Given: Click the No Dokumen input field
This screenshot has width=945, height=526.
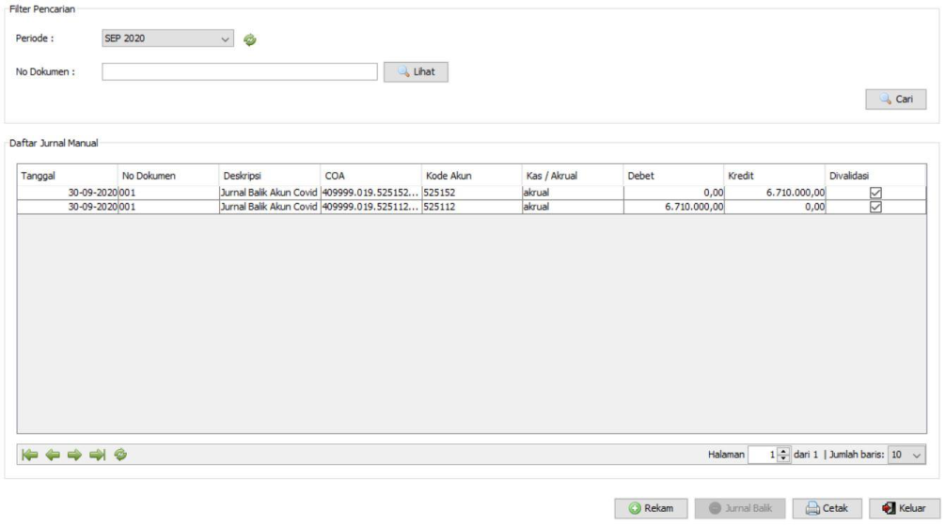Looking at the screenshot, I should click(x=239, y=71).
